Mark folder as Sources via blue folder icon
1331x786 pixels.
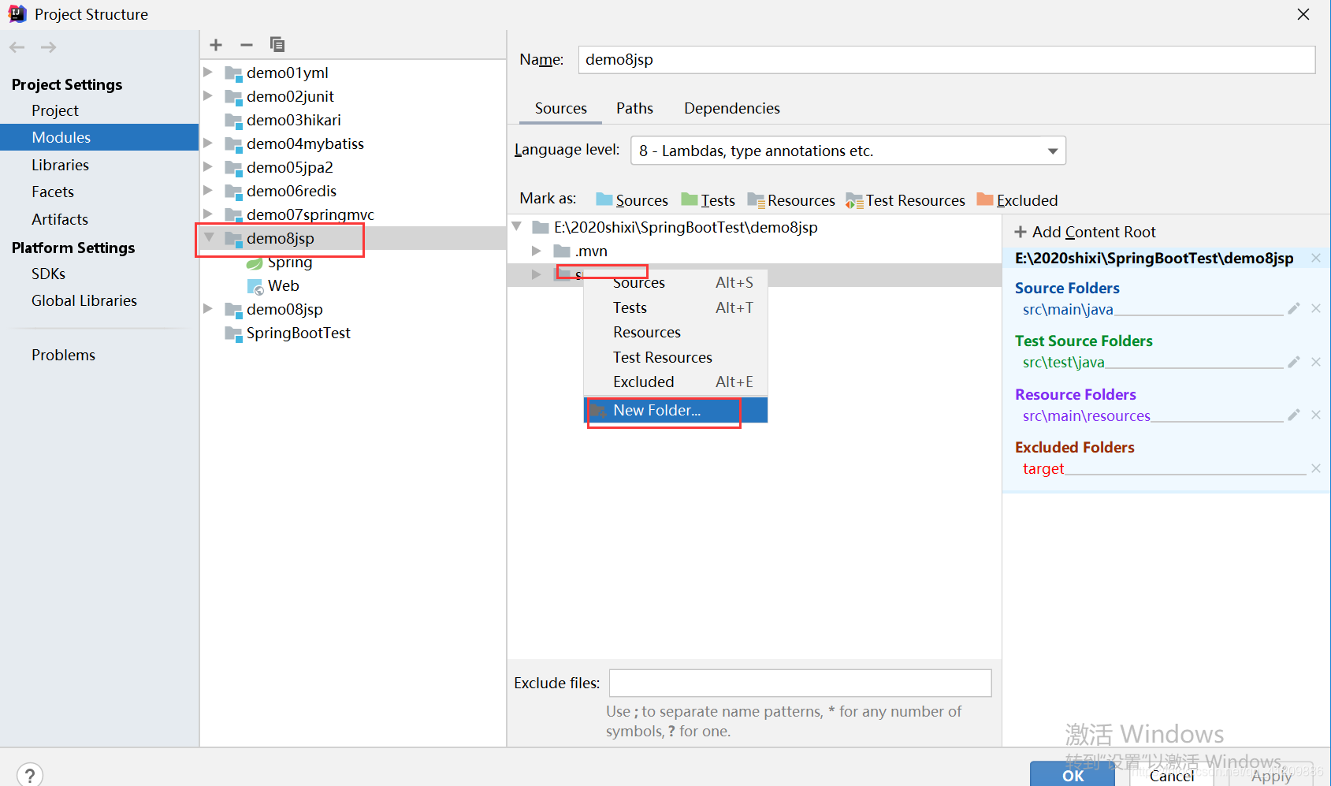pos(604,199)
